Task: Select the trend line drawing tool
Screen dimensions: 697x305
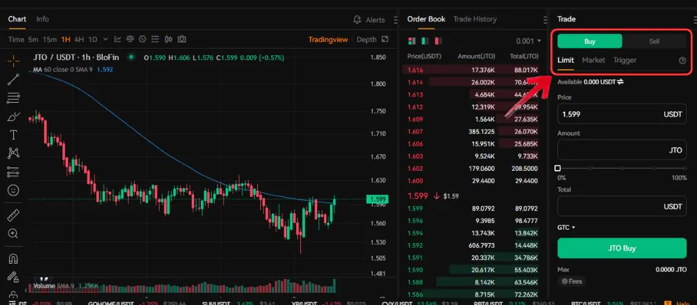Action: click(x=13, y=80)
